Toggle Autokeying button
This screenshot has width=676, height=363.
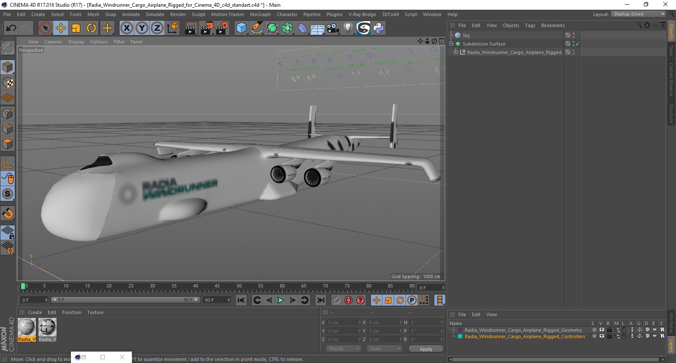pos(348,300)
